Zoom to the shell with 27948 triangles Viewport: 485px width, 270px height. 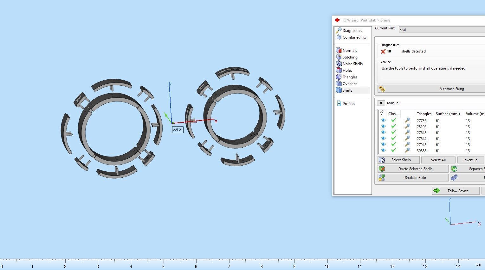click(x=408, y=144)
